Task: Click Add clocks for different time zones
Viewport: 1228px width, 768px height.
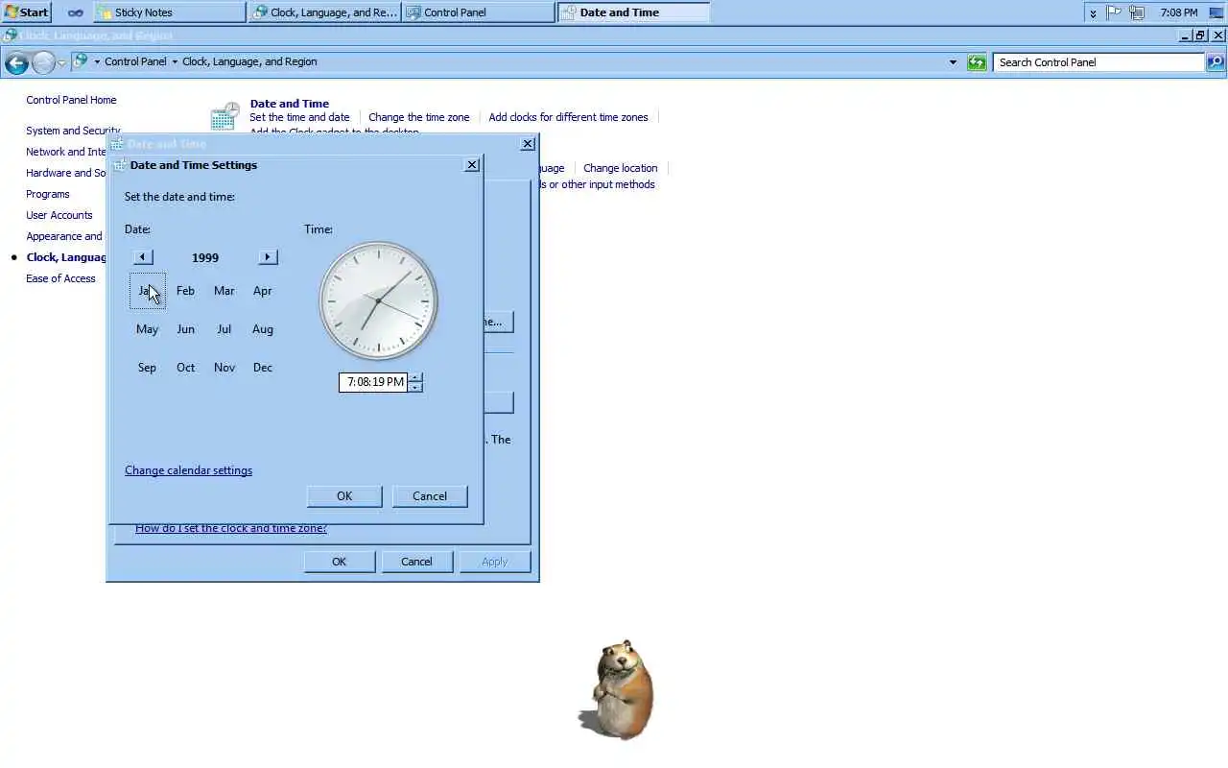Action: [568, 117]
